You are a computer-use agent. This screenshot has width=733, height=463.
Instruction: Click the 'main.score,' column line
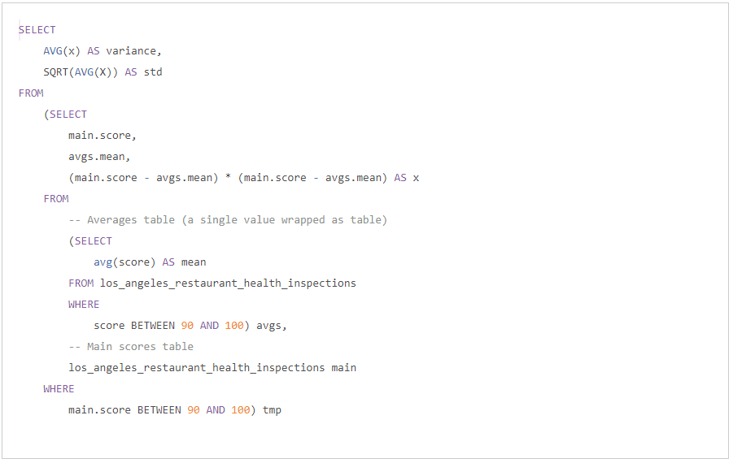click(x=103, y=136)
